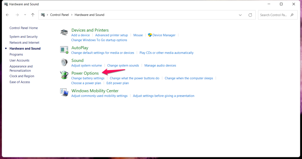Viewport: 302px width, 159px height.
Task: Click the Mouse link
Action: coord(138,35)
